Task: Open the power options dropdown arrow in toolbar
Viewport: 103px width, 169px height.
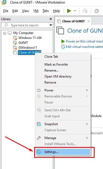Action: pyautogui.click(x=75, y=11)
